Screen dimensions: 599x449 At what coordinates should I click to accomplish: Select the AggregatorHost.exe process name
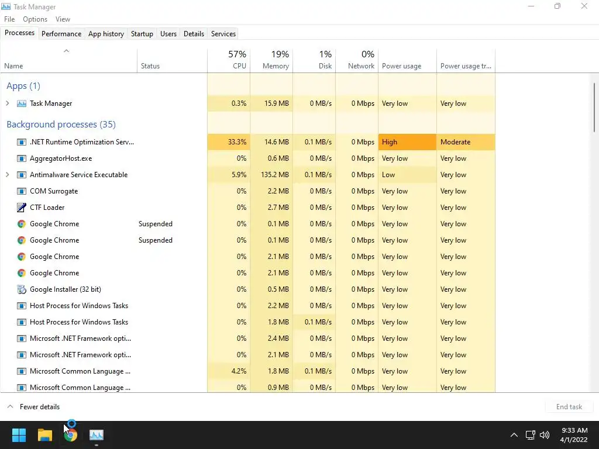61,158
